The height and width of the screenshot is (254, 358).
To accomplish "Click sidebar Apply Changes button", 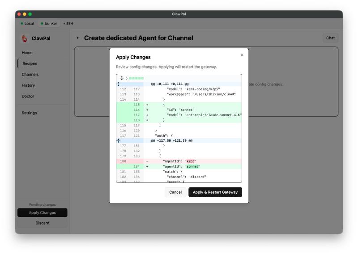I will 42,213.
